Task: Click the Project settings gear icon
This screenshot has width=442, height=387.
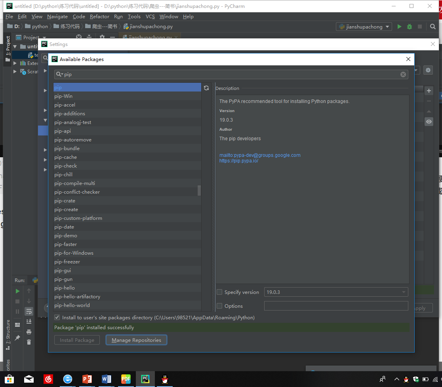Action: (102, 37)
